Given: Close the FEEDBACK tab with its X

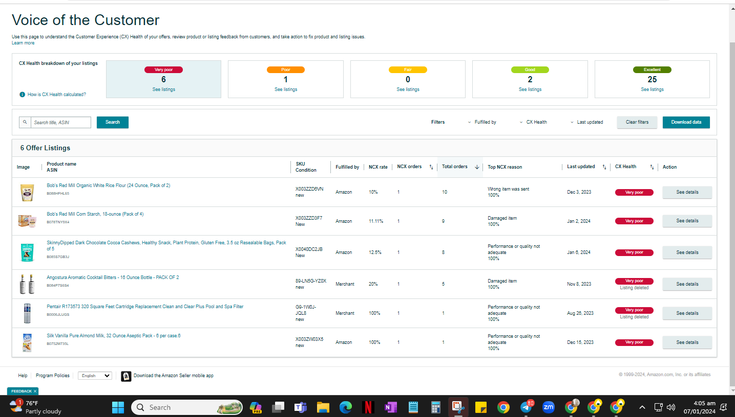Looking at the screenshot, I should [35, 391].
